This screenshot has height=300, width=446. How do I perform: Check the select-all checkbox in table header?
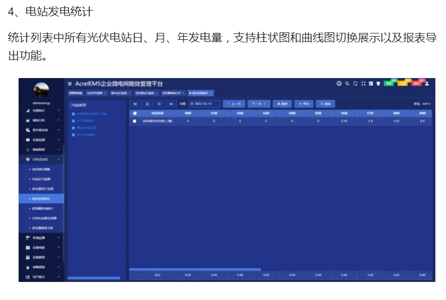pyautogui.click(x=135, y=113)
